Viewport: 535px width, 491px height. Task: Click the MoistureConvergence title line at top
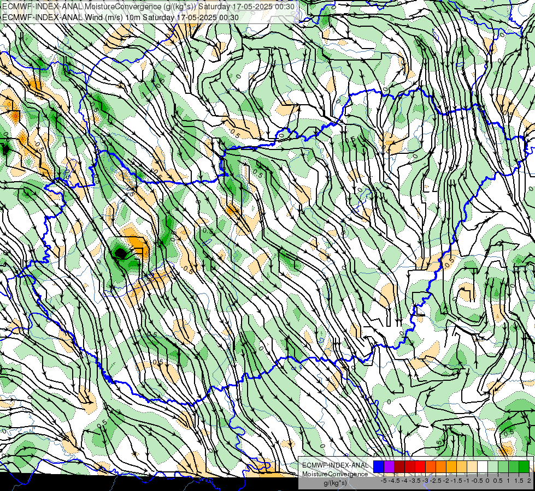pyautogui.click(x=149, y=7)
